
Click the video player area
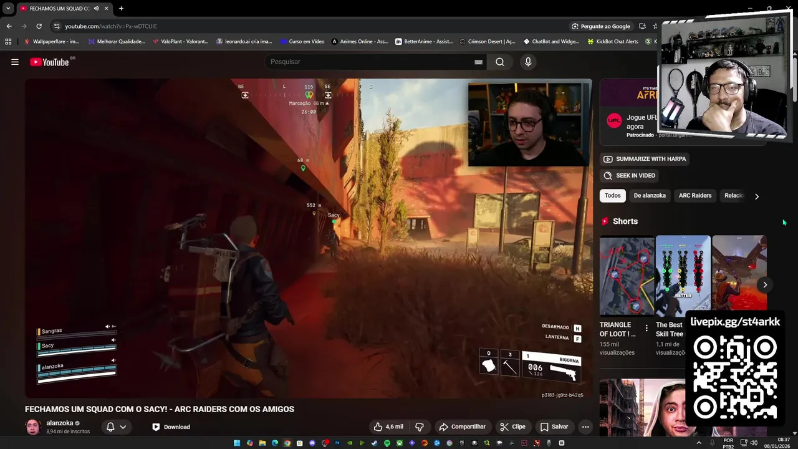point(309,238)
